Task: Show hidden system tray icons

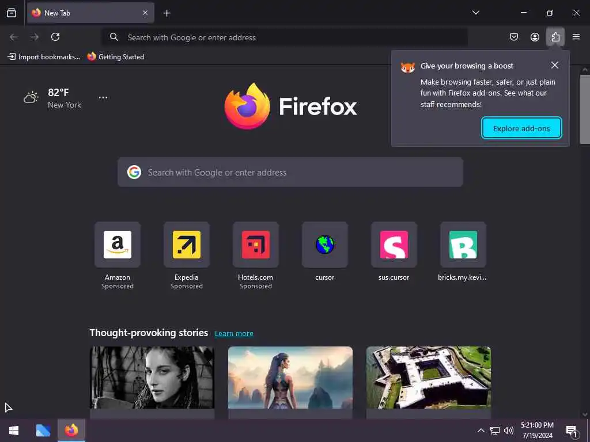Action: tap(481, 430)
